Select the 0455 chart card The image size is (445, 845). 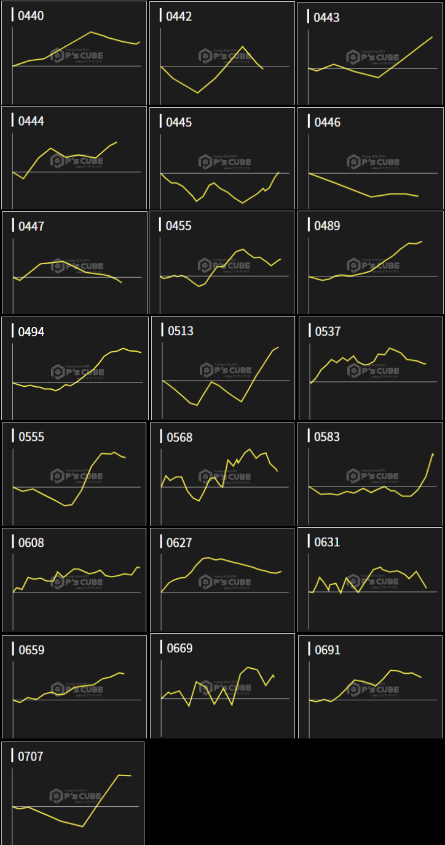[222, 264]
